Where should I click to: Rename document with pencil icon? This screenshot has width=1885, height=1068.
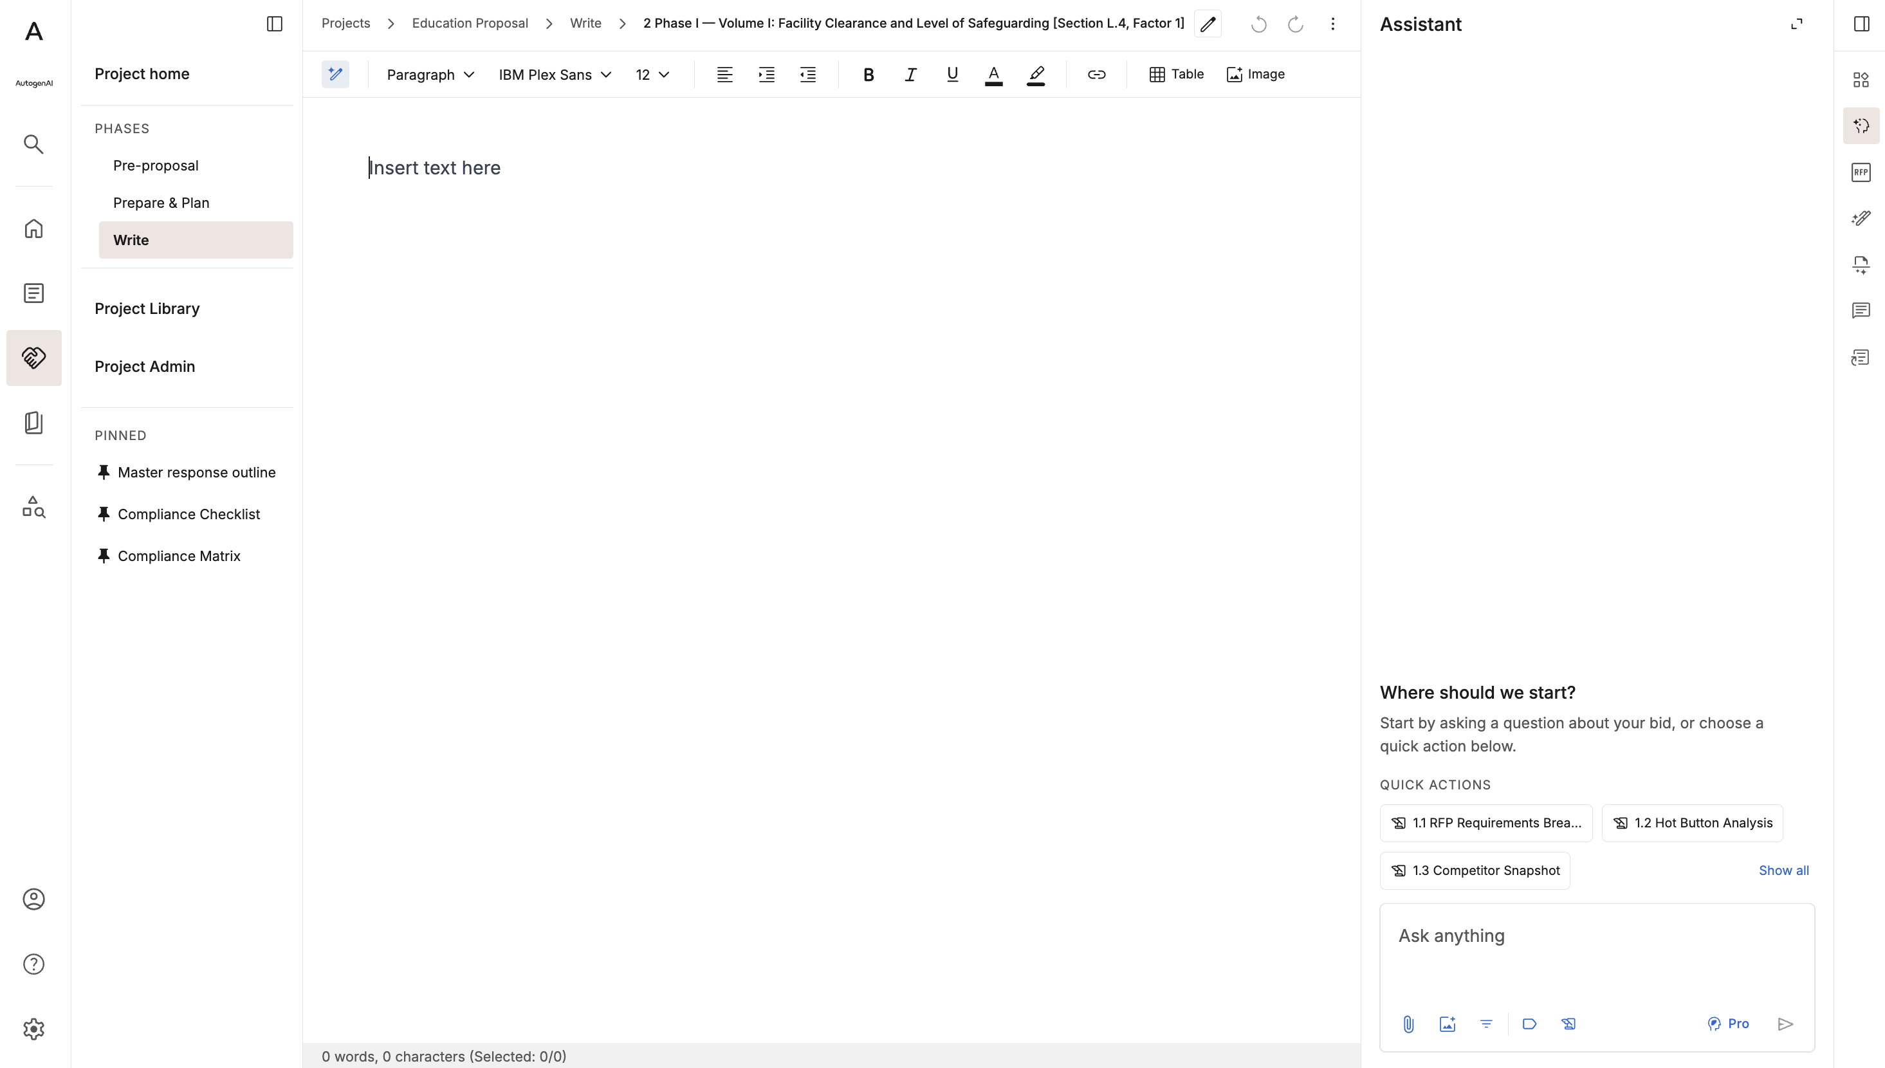[x=1208, y=24]
